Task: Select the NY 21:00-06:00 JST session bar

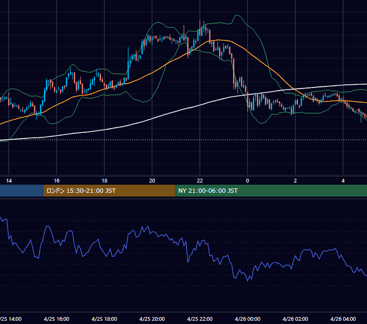Action: [271, 191]
